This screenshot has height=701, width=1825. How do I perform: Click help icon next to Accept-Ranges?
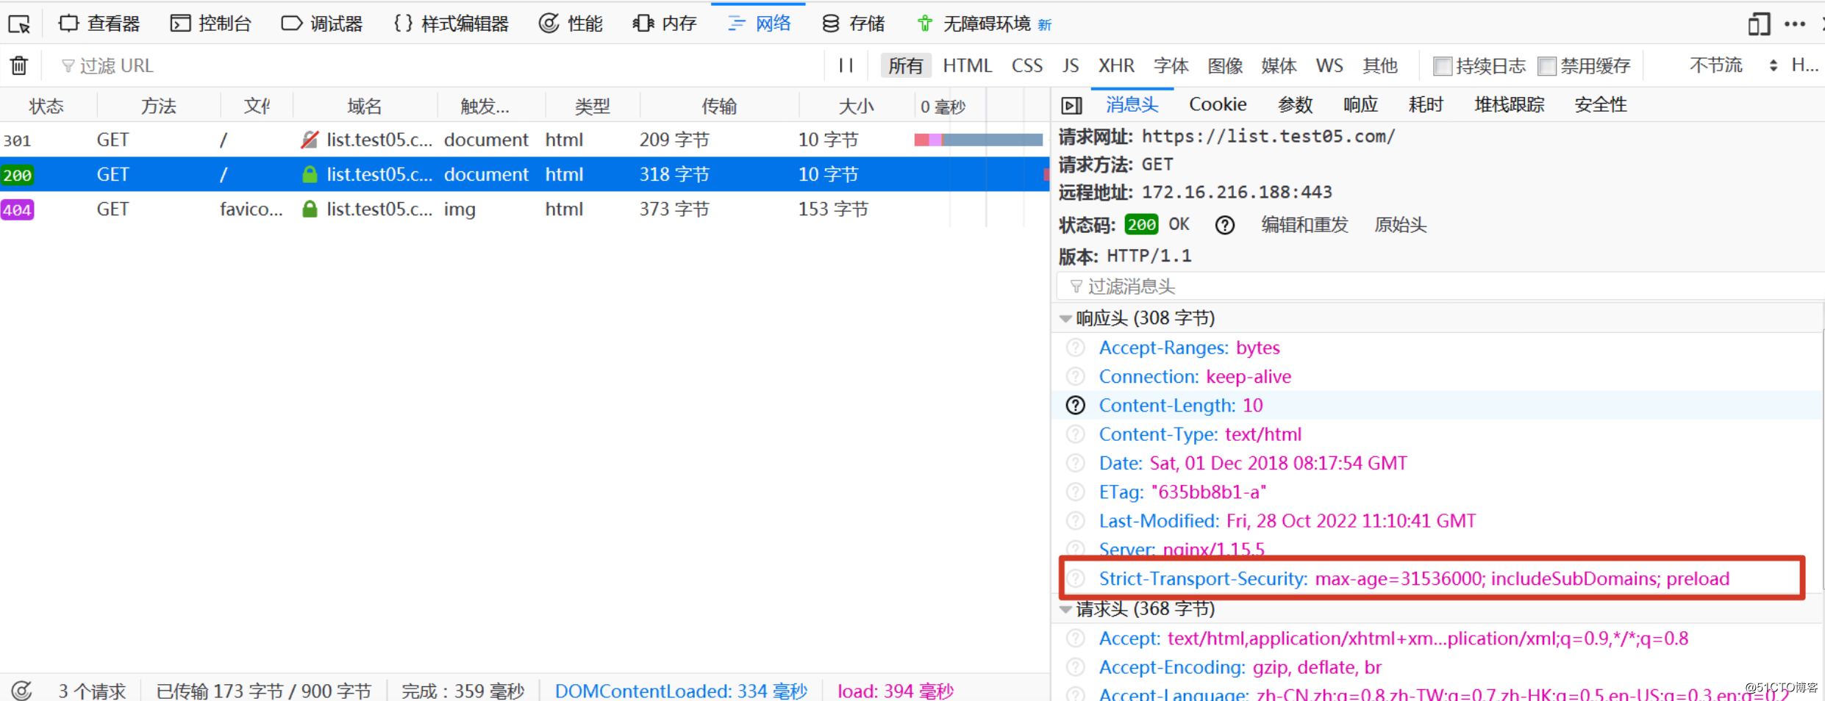click(x=1076, y=348)
